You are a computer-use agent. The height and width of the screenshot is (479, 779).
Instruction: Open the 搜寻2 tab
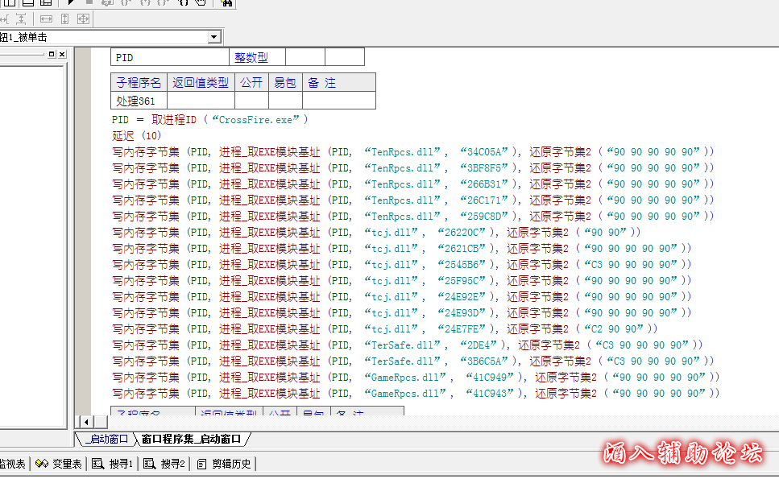pos(165,464)
